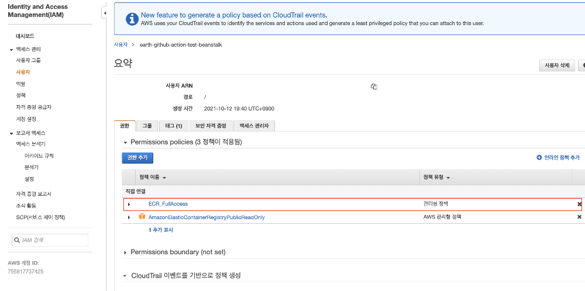This screenshot has width=585, height=291.
Task: Collapse the IAM sidebar with arrow icon
Action: pos(105,13)
